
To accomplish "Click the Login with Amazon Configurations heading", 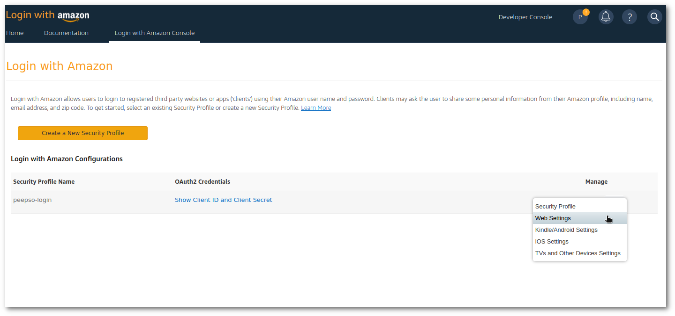I will click(x=67, y=159).
